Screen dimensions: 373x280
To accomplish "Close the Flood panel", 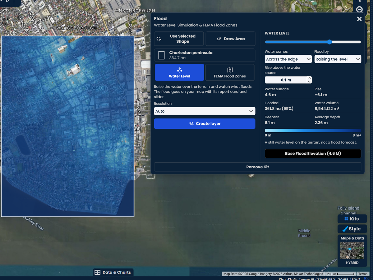I will [359, 19].
